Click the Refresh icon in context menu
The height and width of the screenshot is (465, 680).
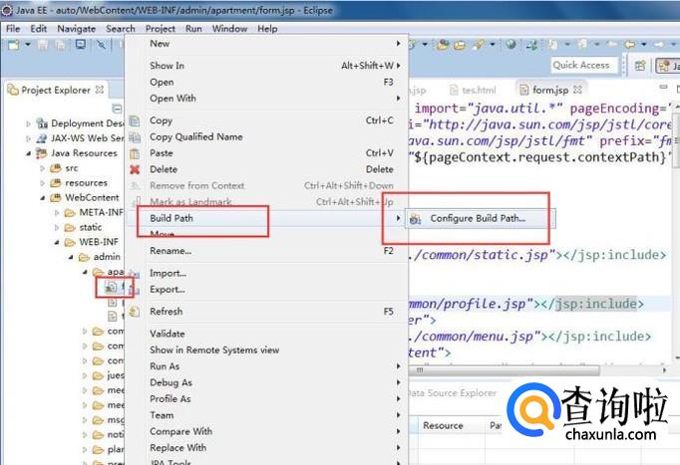tap(136, 312)
